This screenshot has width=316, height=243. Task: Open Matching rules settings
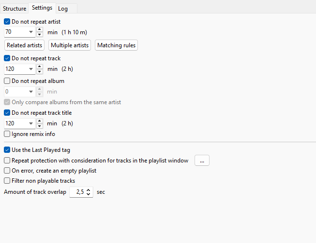click(116, 45)
